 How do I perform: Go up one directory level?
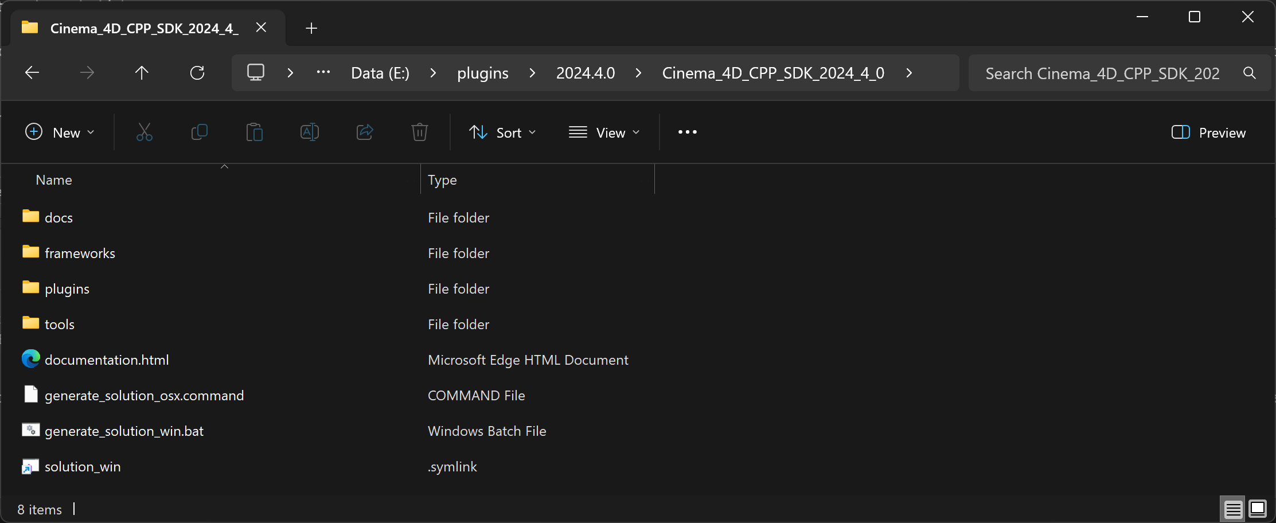tap(142, 73)
